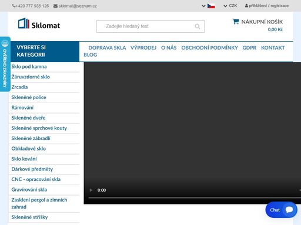Open VÝPRODEJ menu item

(x=143, y=47)
